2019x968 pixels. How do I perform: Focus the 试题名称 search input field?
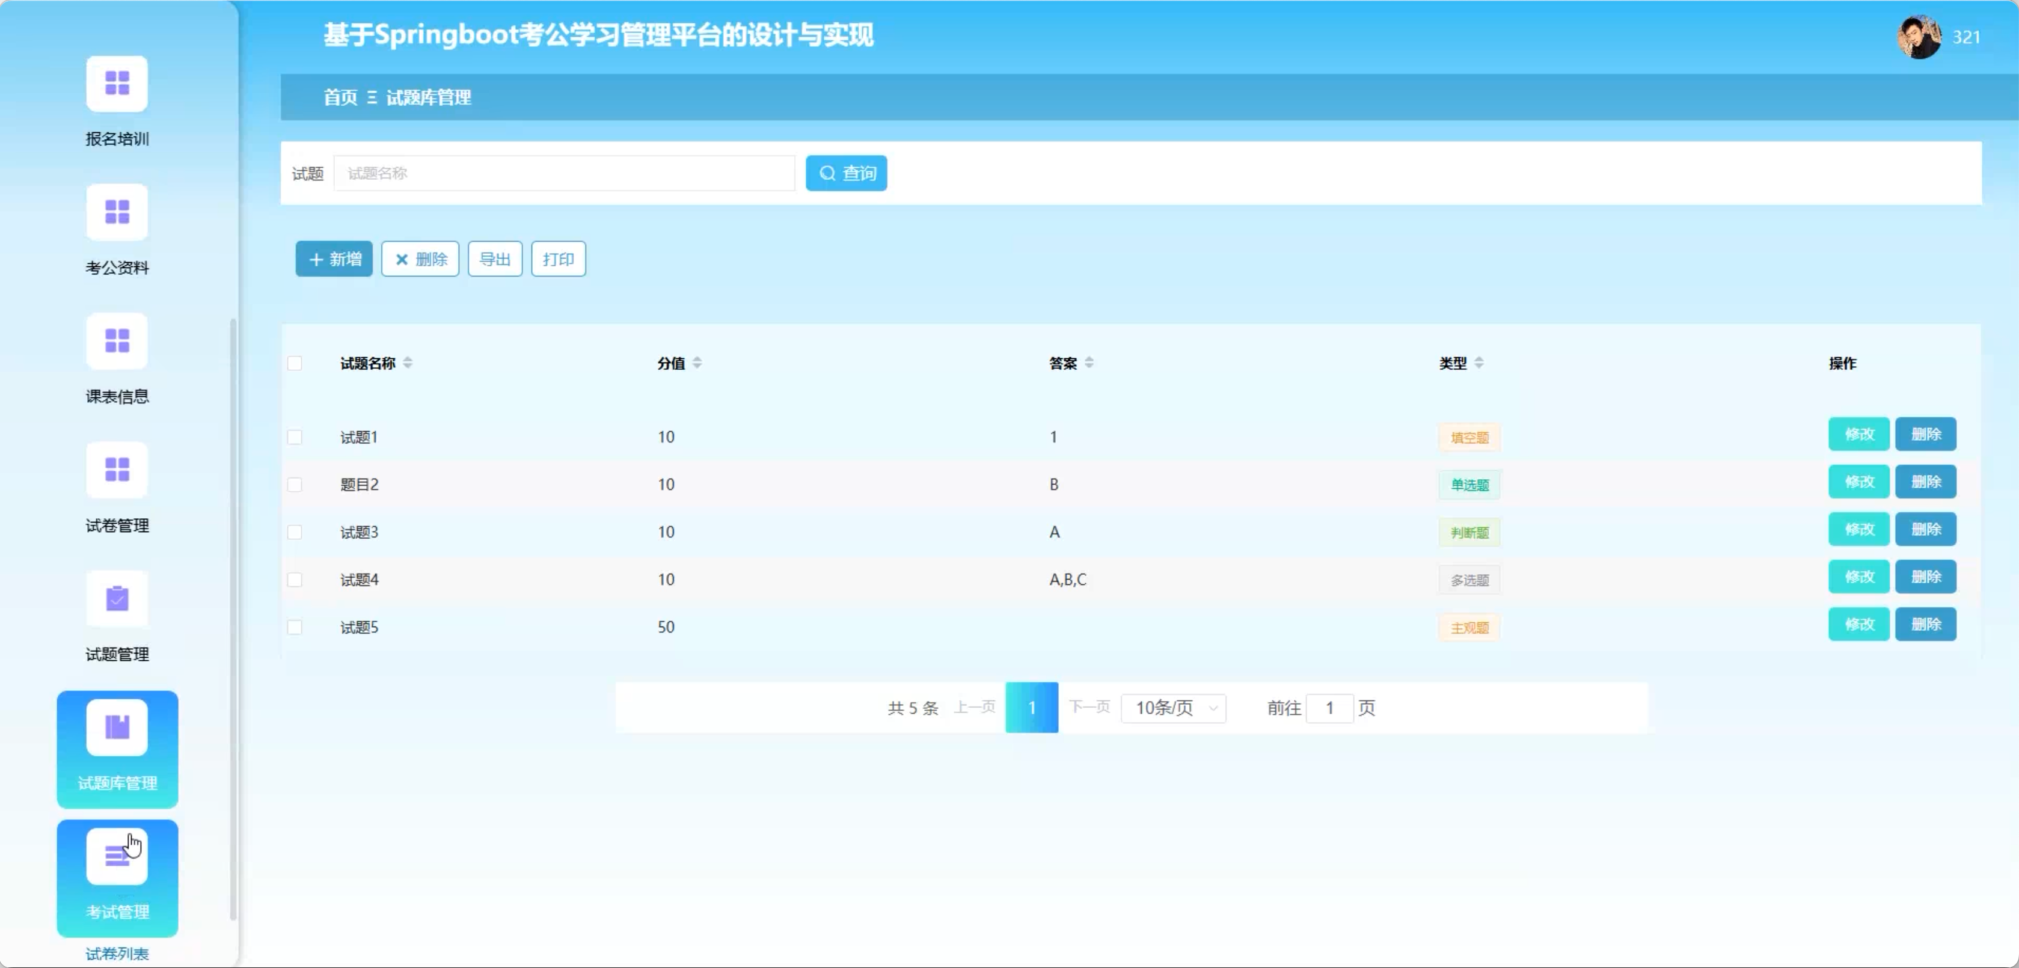pyautogui.click(x=563, y=173)
